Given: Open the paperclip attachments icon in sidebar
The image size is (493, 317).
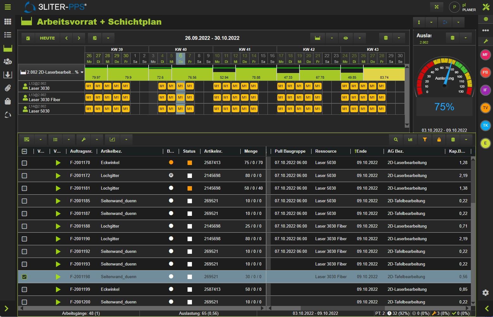Looking at the screenshot, I should [x=8, y=88].
